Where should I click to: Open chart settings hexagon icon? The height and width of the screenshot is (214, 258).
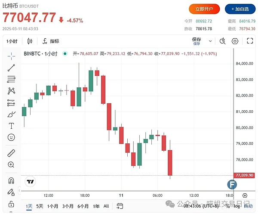click(x=235, y=41)
